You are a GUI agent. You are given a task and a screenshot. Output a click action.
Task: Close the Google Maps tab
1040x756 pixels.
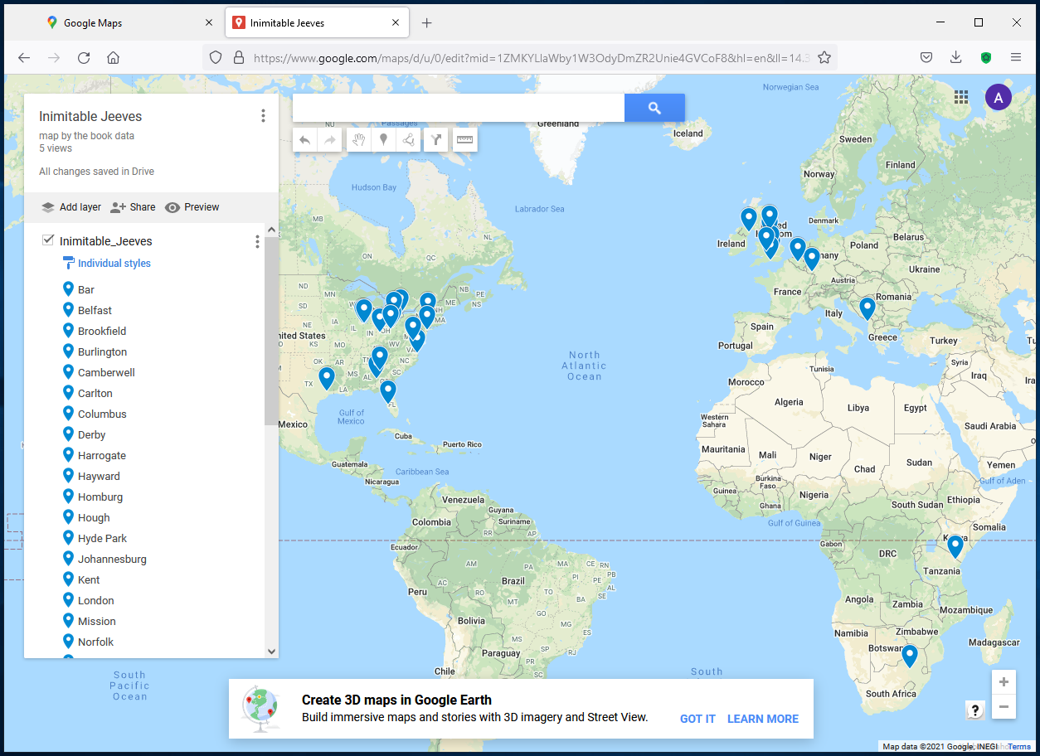tap(209, 23)
